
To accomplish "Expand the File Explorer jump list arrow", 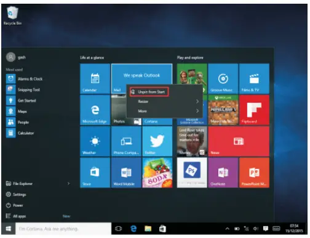I will pyautogui.click(x=69, y=184).
